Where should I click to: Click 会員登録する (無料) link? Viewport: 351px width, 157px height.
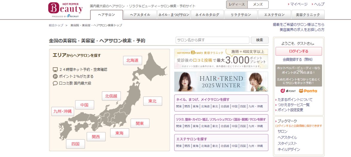tap(298, 60)
